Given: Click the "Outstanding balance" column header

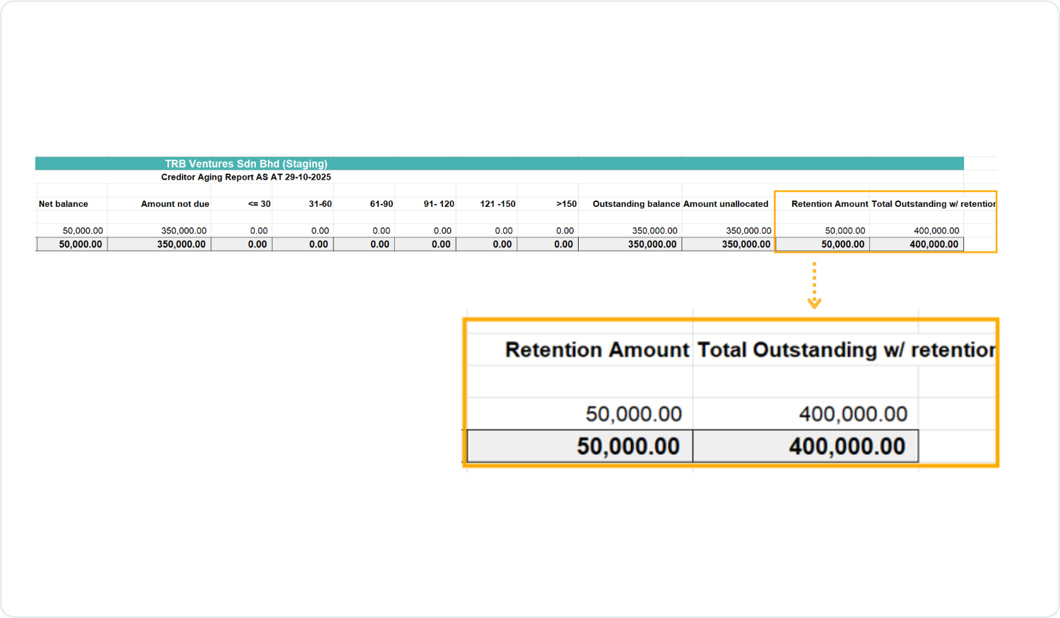Looking at the screenshot, I should (x=636, y=204).
